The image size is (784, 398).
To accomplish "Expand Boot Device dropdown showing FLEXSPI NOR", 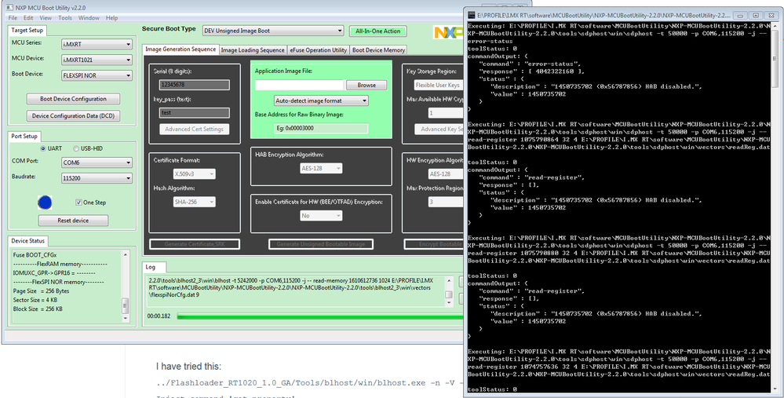I will coord(97,75).
